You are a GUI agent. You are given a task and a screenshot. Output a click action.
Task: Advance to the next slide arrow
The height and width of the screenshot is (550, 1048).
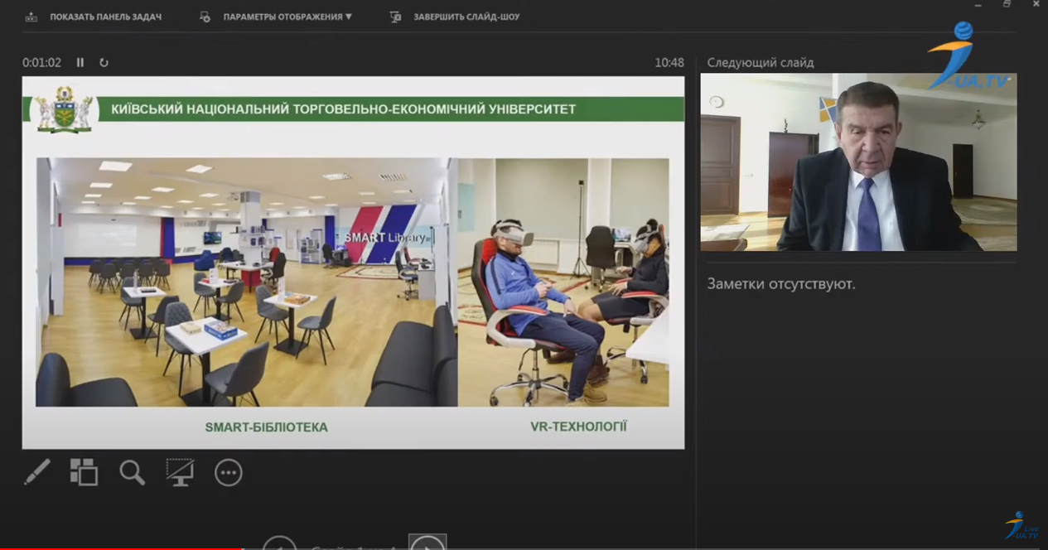pyautogui.click(x=427, y=544)
